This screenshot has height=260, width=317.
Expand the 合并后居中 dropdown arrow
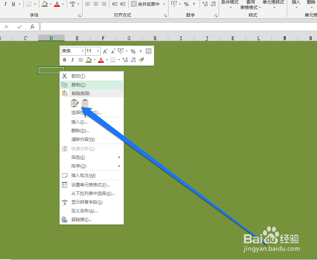(164, 4)
